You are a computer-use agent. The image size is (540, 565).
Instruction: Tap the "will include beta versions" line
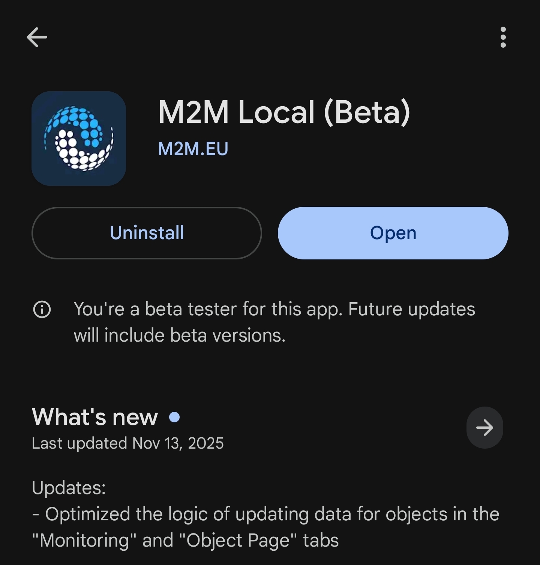pyautogui.click(x=180, y=335)
